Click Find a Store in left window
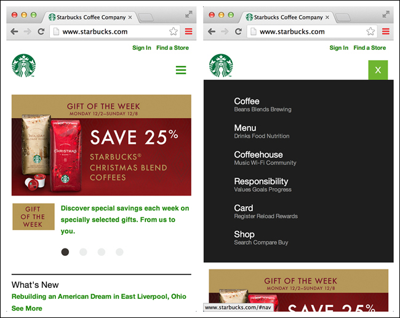 tap(172, 48)
